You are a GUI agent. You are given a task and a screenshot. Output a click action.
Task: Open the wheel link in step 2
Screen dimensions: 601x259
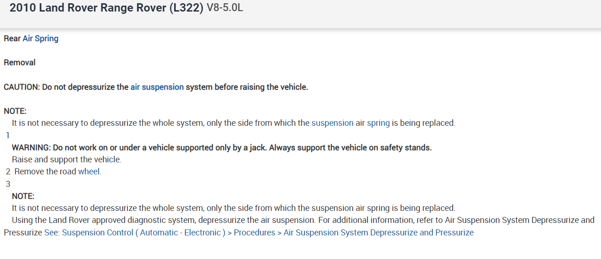tap(89, 172)
